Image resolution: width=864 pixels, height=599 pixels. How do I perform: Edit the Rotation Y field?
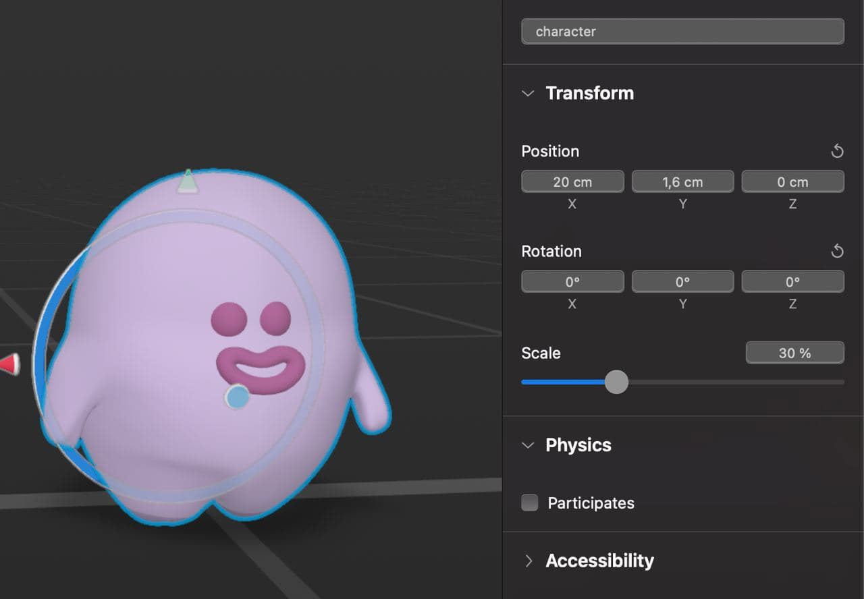682,282
